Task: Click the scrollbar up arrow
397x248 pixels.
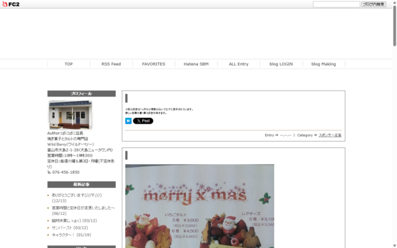Action: [x=394, y=2]
